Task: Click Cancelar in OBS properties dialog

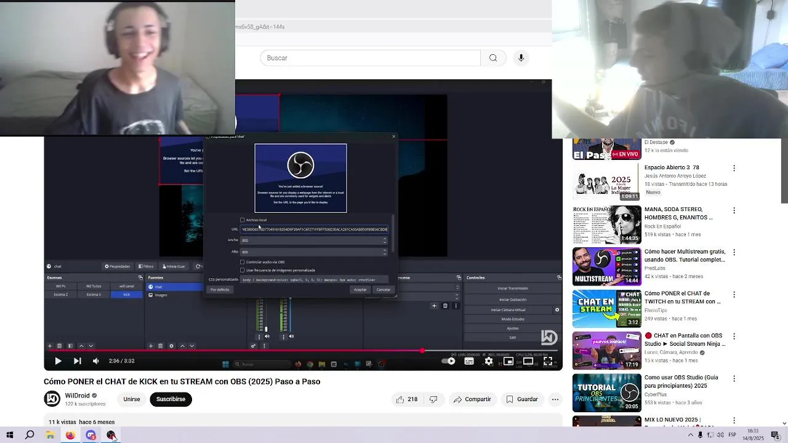Action: tap(384, 290)
